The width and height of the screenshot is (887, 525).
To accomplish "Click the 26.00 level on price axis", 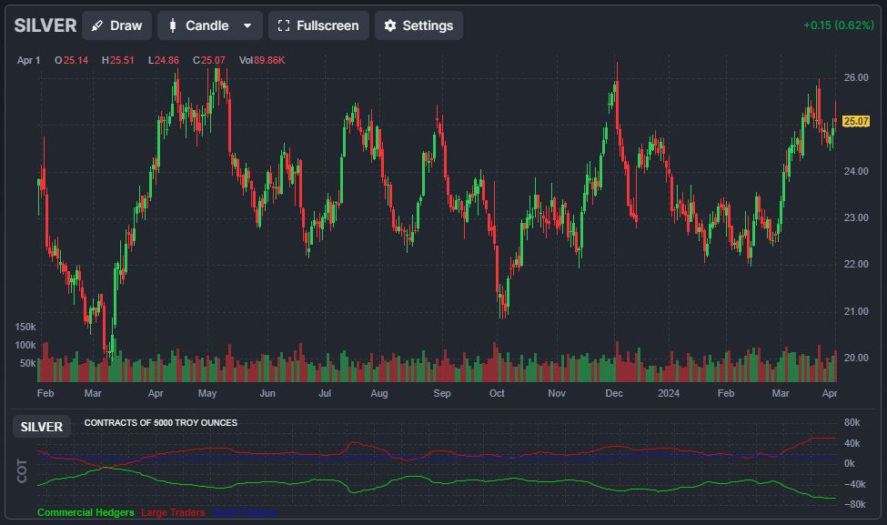I will pyautogui.click(x=856, y=77).
